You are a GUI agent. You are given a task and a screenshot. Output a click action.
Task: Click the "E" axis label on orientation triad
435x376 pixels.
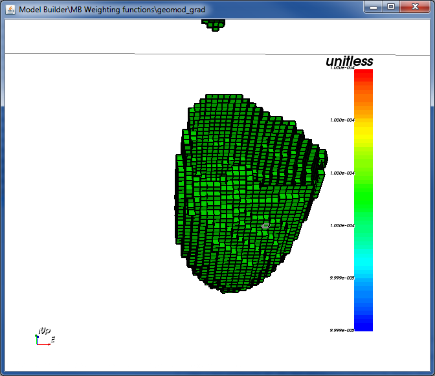53,339
